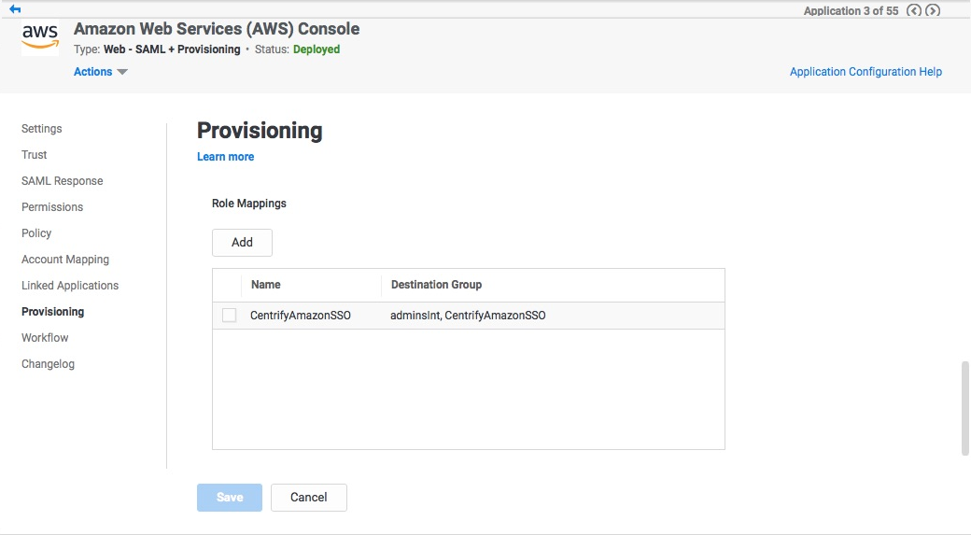Click the Save button

230,498
